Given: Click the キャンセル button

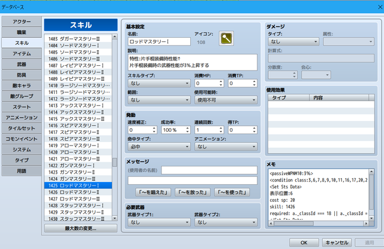Looking at the screenshot, I should (337, 242).
